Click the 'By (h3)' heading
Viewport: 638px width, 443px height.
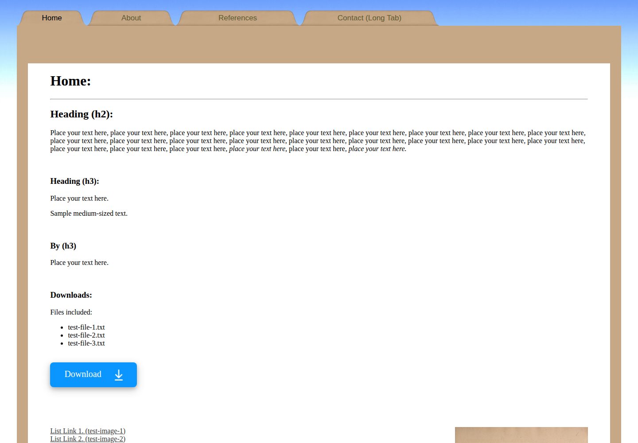63,246
